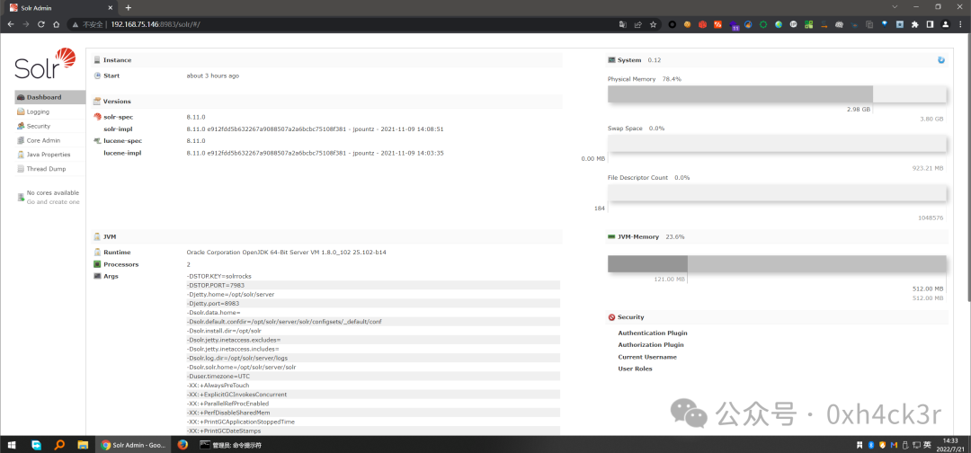Click the Thread Dump sidebar icon
This screenshot has height=453, width=971.
point(21,169)
